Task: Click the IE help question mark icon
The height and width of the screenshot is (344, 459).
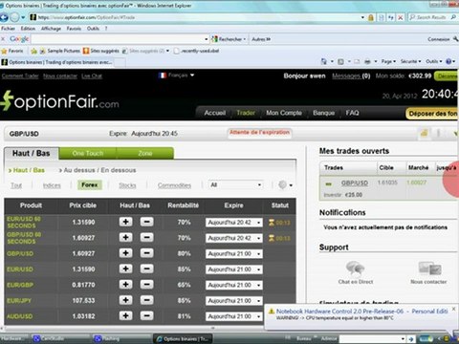Action: tap(448, 61)
